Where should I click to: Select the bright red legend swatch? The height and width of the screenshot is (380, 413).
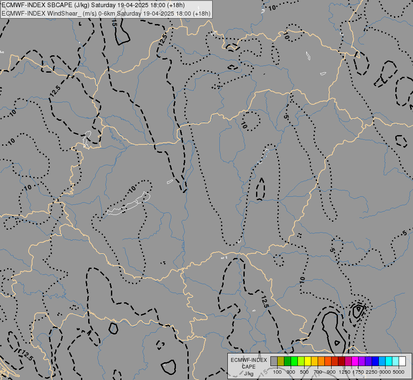pos(335,361)
